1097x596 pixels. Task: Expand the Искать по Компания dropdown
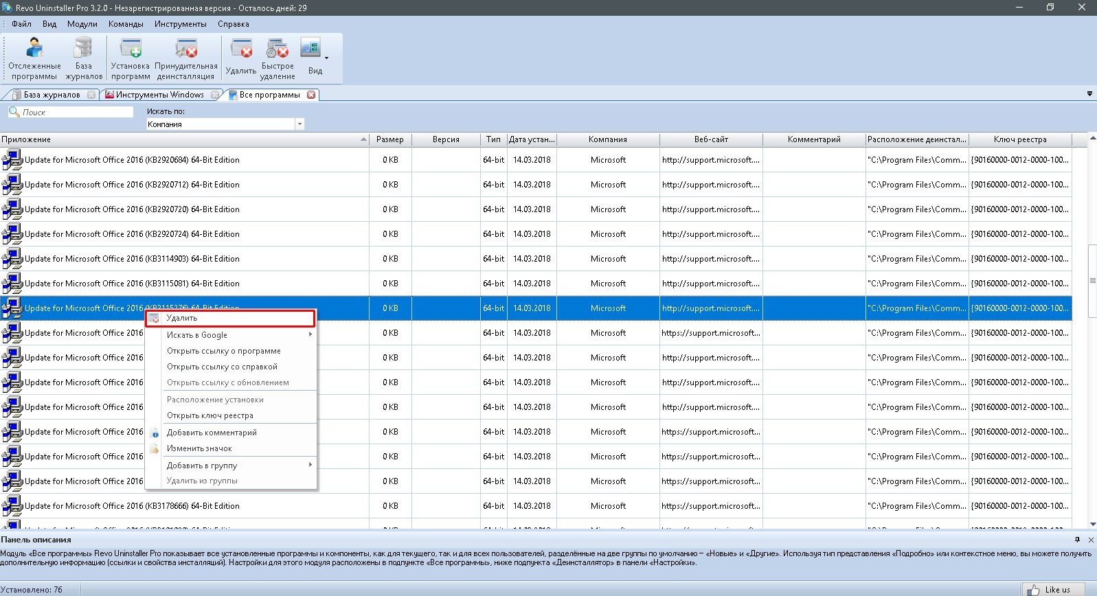click(299, 124)
